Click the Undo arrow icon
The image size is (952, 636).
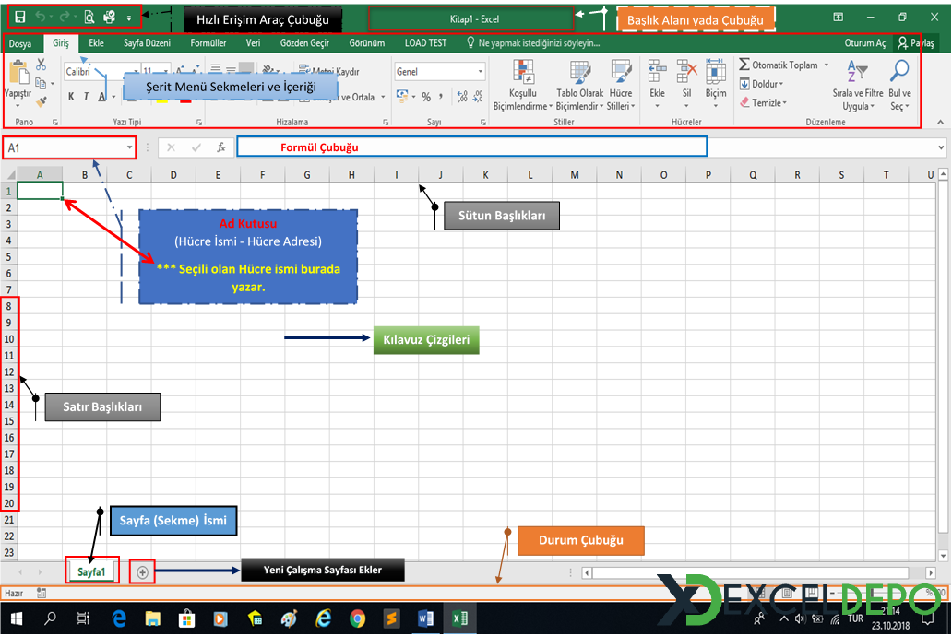[x=41, y=17]
